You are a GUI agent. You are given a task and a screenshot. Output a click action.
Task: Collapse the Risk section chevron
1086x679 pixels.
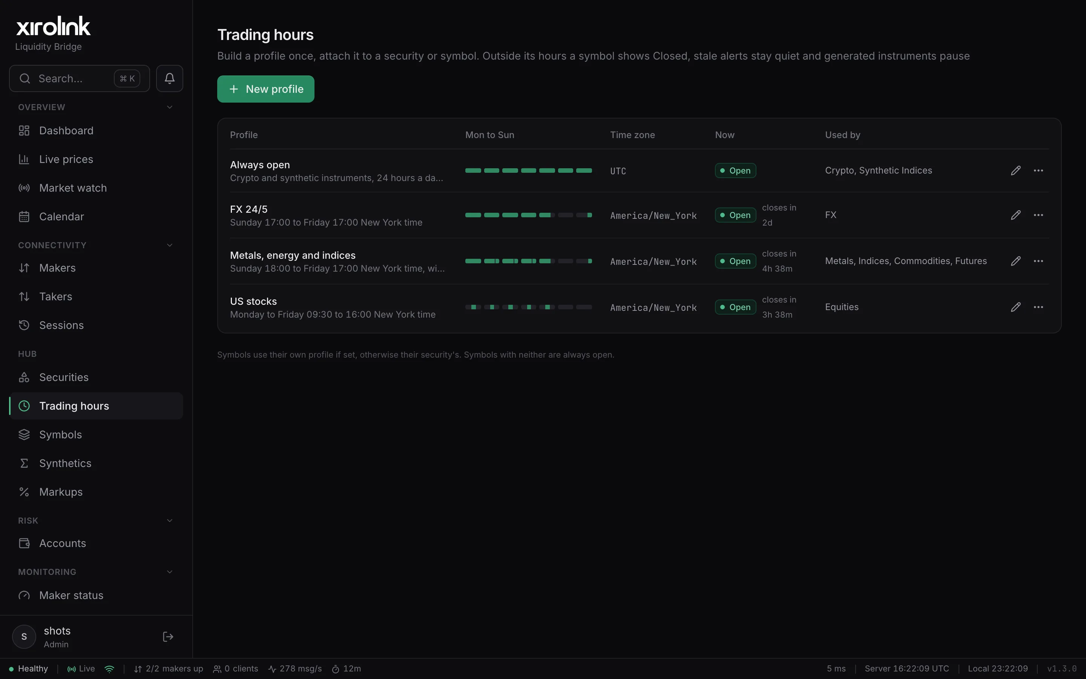(170, 521)
